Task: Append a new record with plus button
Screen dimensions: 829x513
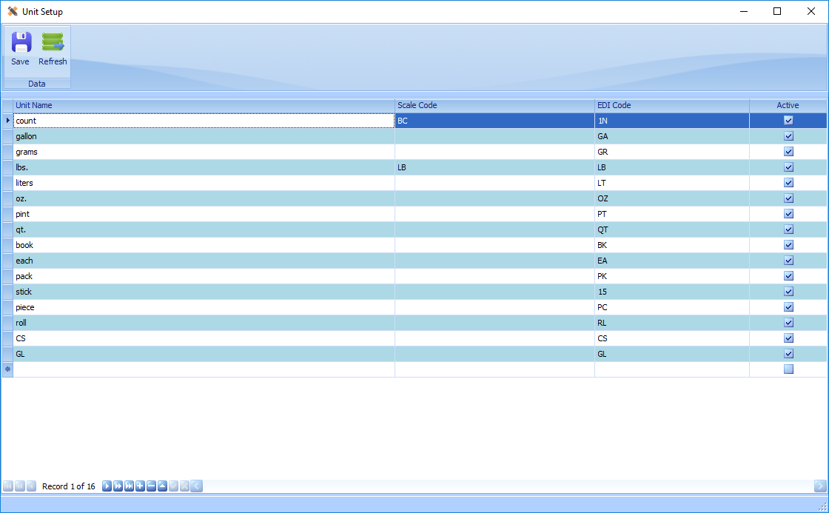Action: (x=140, y=486)
